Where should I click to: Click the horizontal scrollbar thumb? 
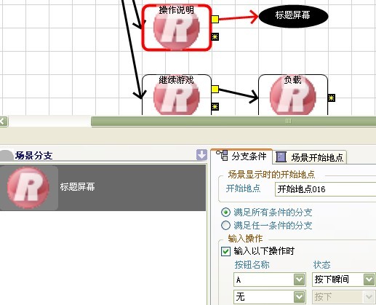point(233,121)
